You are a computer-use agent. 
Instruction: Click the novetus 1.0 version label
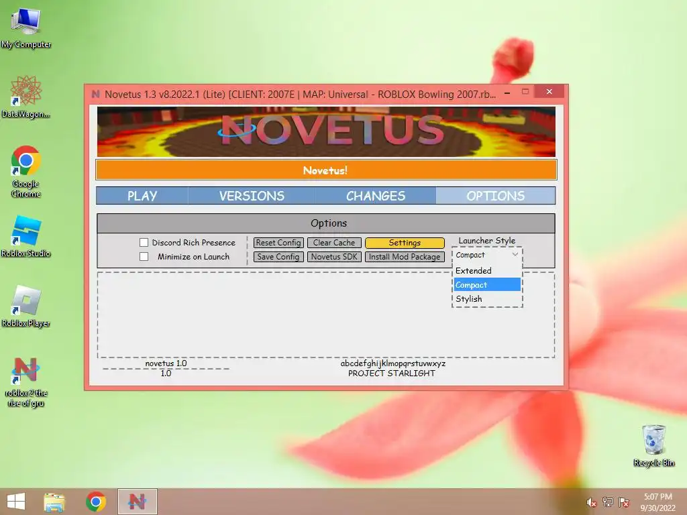166,363
